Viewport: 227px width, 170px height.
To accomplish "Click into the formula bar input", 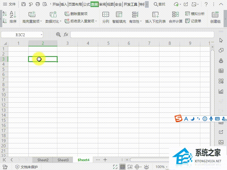I will coord(142,35).
